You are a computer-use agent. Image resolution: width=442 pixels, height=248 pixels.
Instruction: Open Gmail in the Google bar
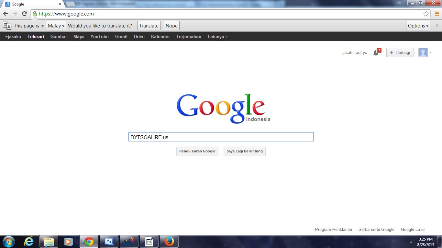121,36
